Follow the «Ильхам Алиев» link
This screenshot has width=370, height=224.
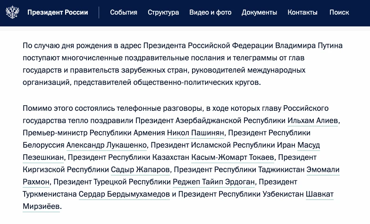coord(312,121)
